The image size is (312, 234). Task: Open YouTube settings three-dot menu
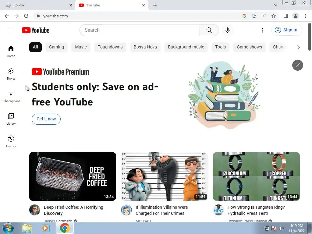262,30
